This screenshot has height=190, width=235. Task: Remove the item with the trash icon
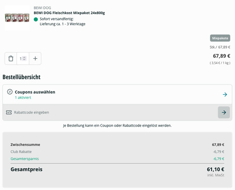tap(11, 59)
